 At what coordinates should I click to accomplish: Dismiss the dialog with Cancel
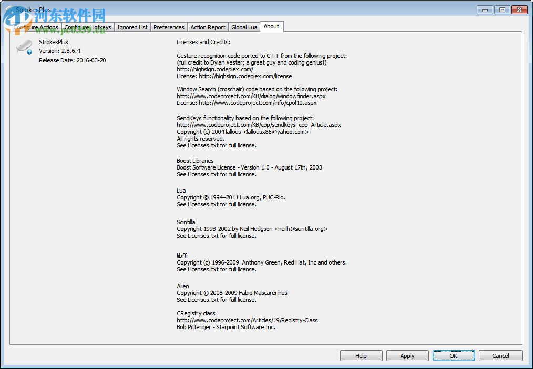(x=500, y=355)
